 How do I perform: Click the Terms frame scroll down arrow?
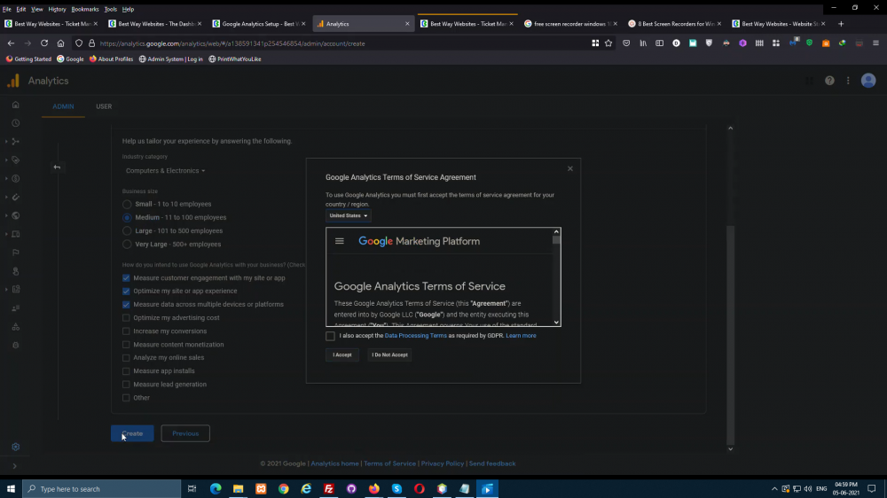tap(557, 323)
